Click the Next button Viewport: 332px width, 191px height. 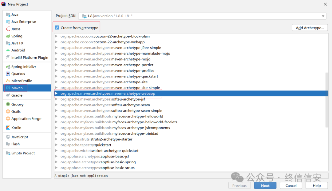coord(265,185)
